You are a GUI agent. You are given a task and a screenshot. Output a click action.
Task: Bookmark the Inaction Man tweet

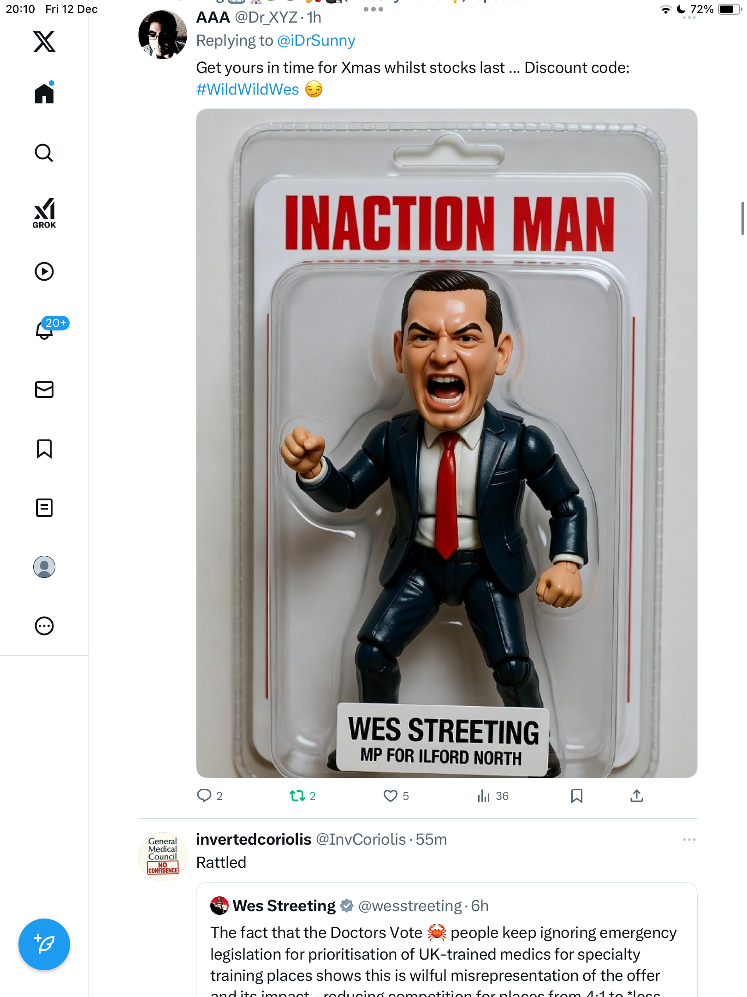(577, 796)
